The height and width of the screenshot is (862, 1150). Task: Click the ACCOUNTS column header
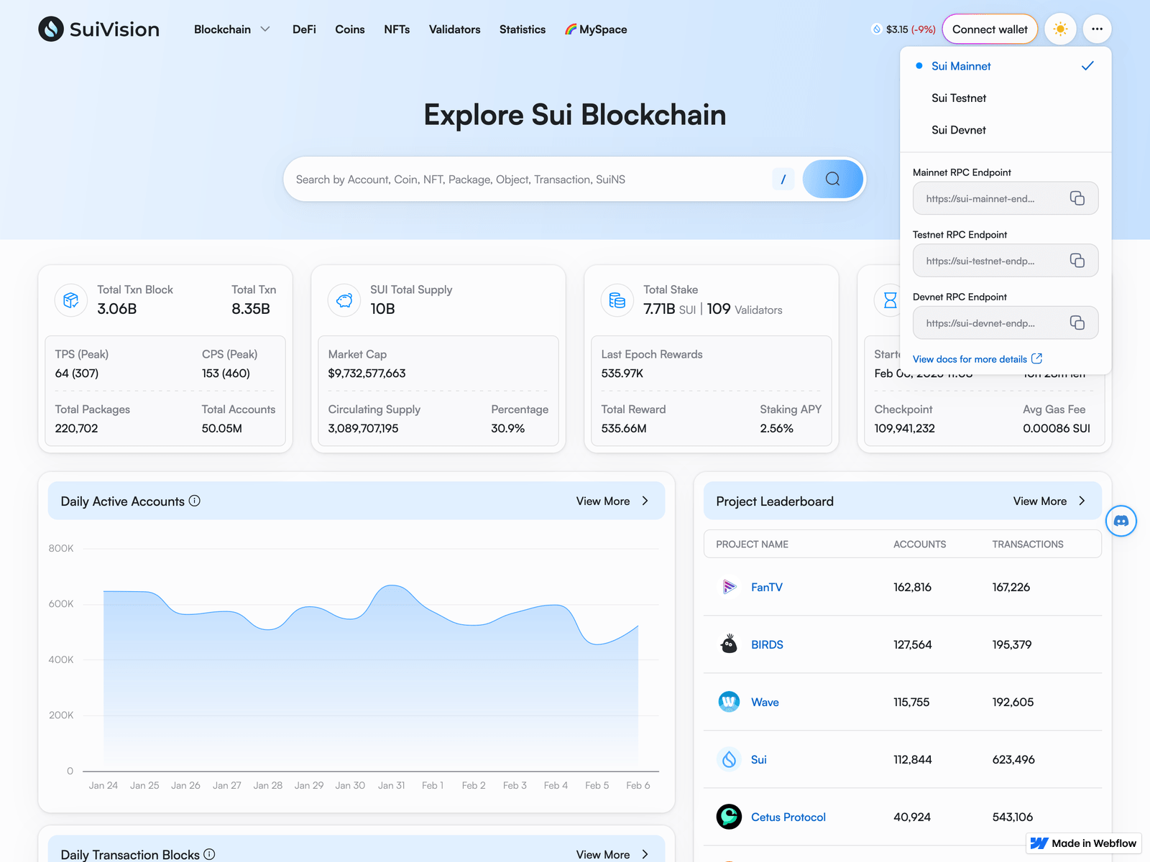coord(919,544)
